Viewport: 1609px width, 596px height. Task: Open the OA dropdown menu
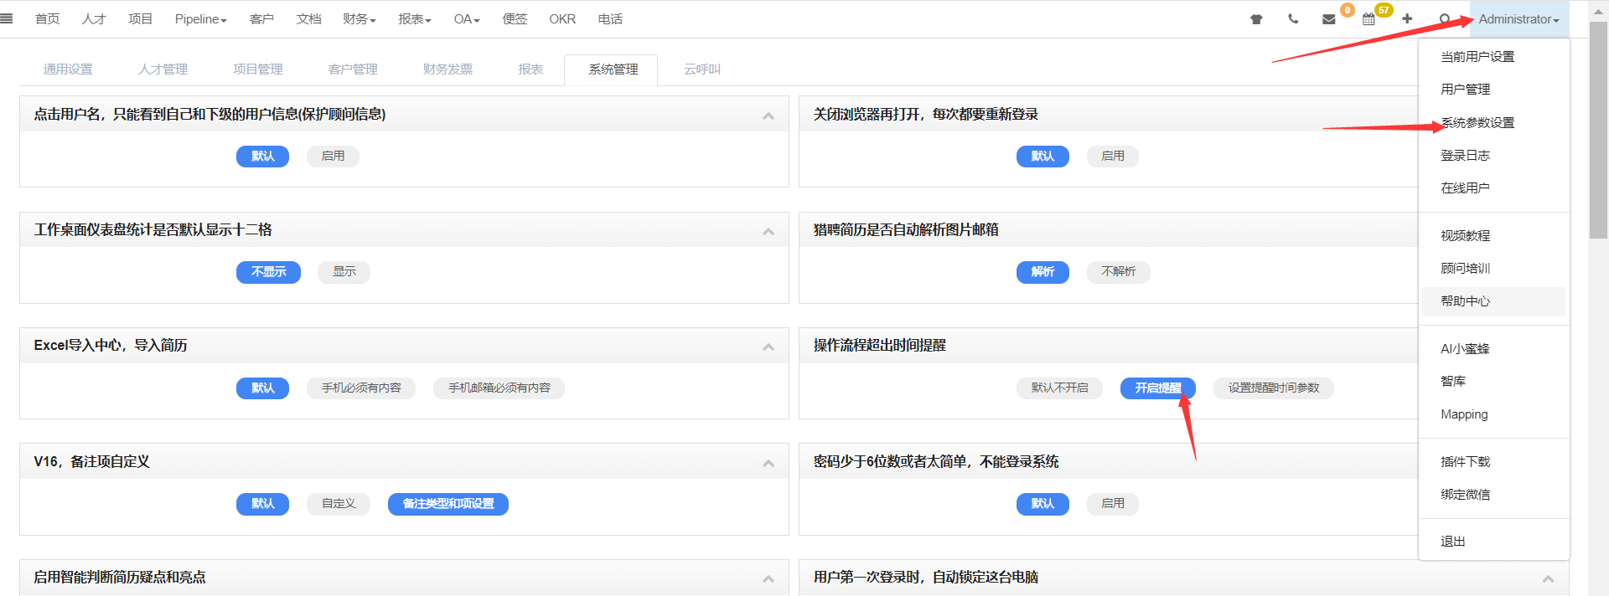pos(467,19)
